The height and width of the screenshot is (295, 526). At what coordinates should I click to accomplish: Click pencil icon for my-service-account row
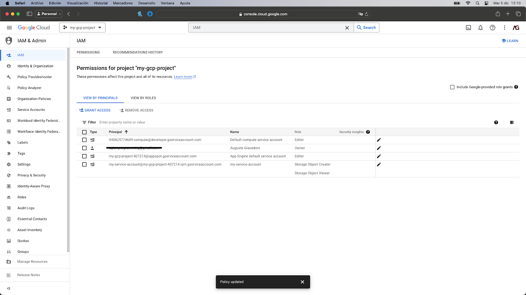(x=379, y=165)
